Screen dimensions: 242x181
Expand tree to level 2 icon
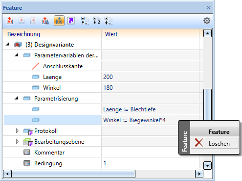[x=97, y=21]
